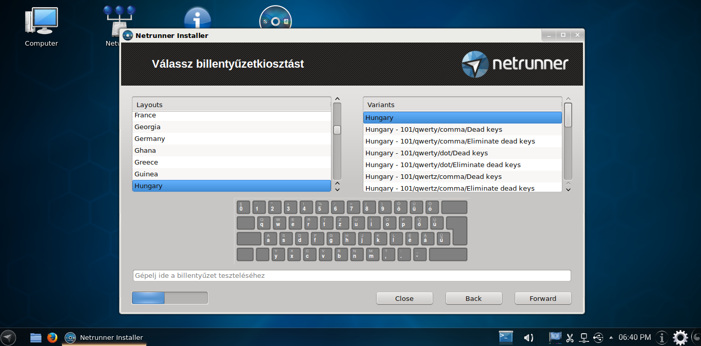Choose Hungary 101/qwerty/comma/Dead keys variant

tap(462, 129)
